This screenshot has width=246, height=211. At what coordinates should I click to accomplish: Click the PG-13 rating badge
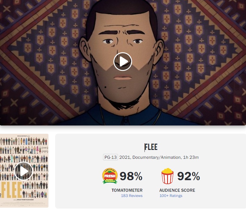point(110,157)
